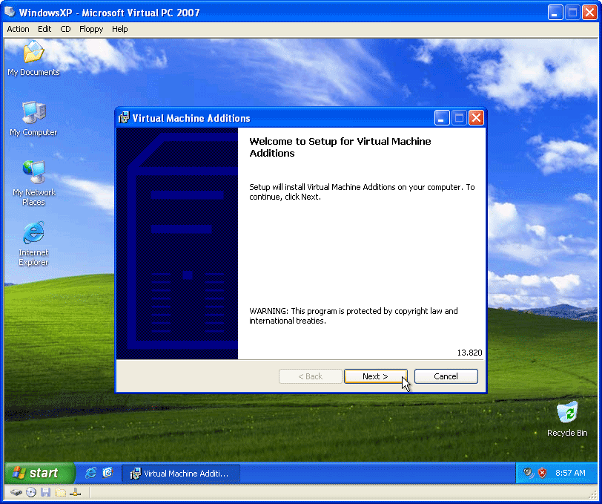Close the Virtual Machine Additions dialog
The width and height of the screenshot is (602, 504).
tap(476, 117)
